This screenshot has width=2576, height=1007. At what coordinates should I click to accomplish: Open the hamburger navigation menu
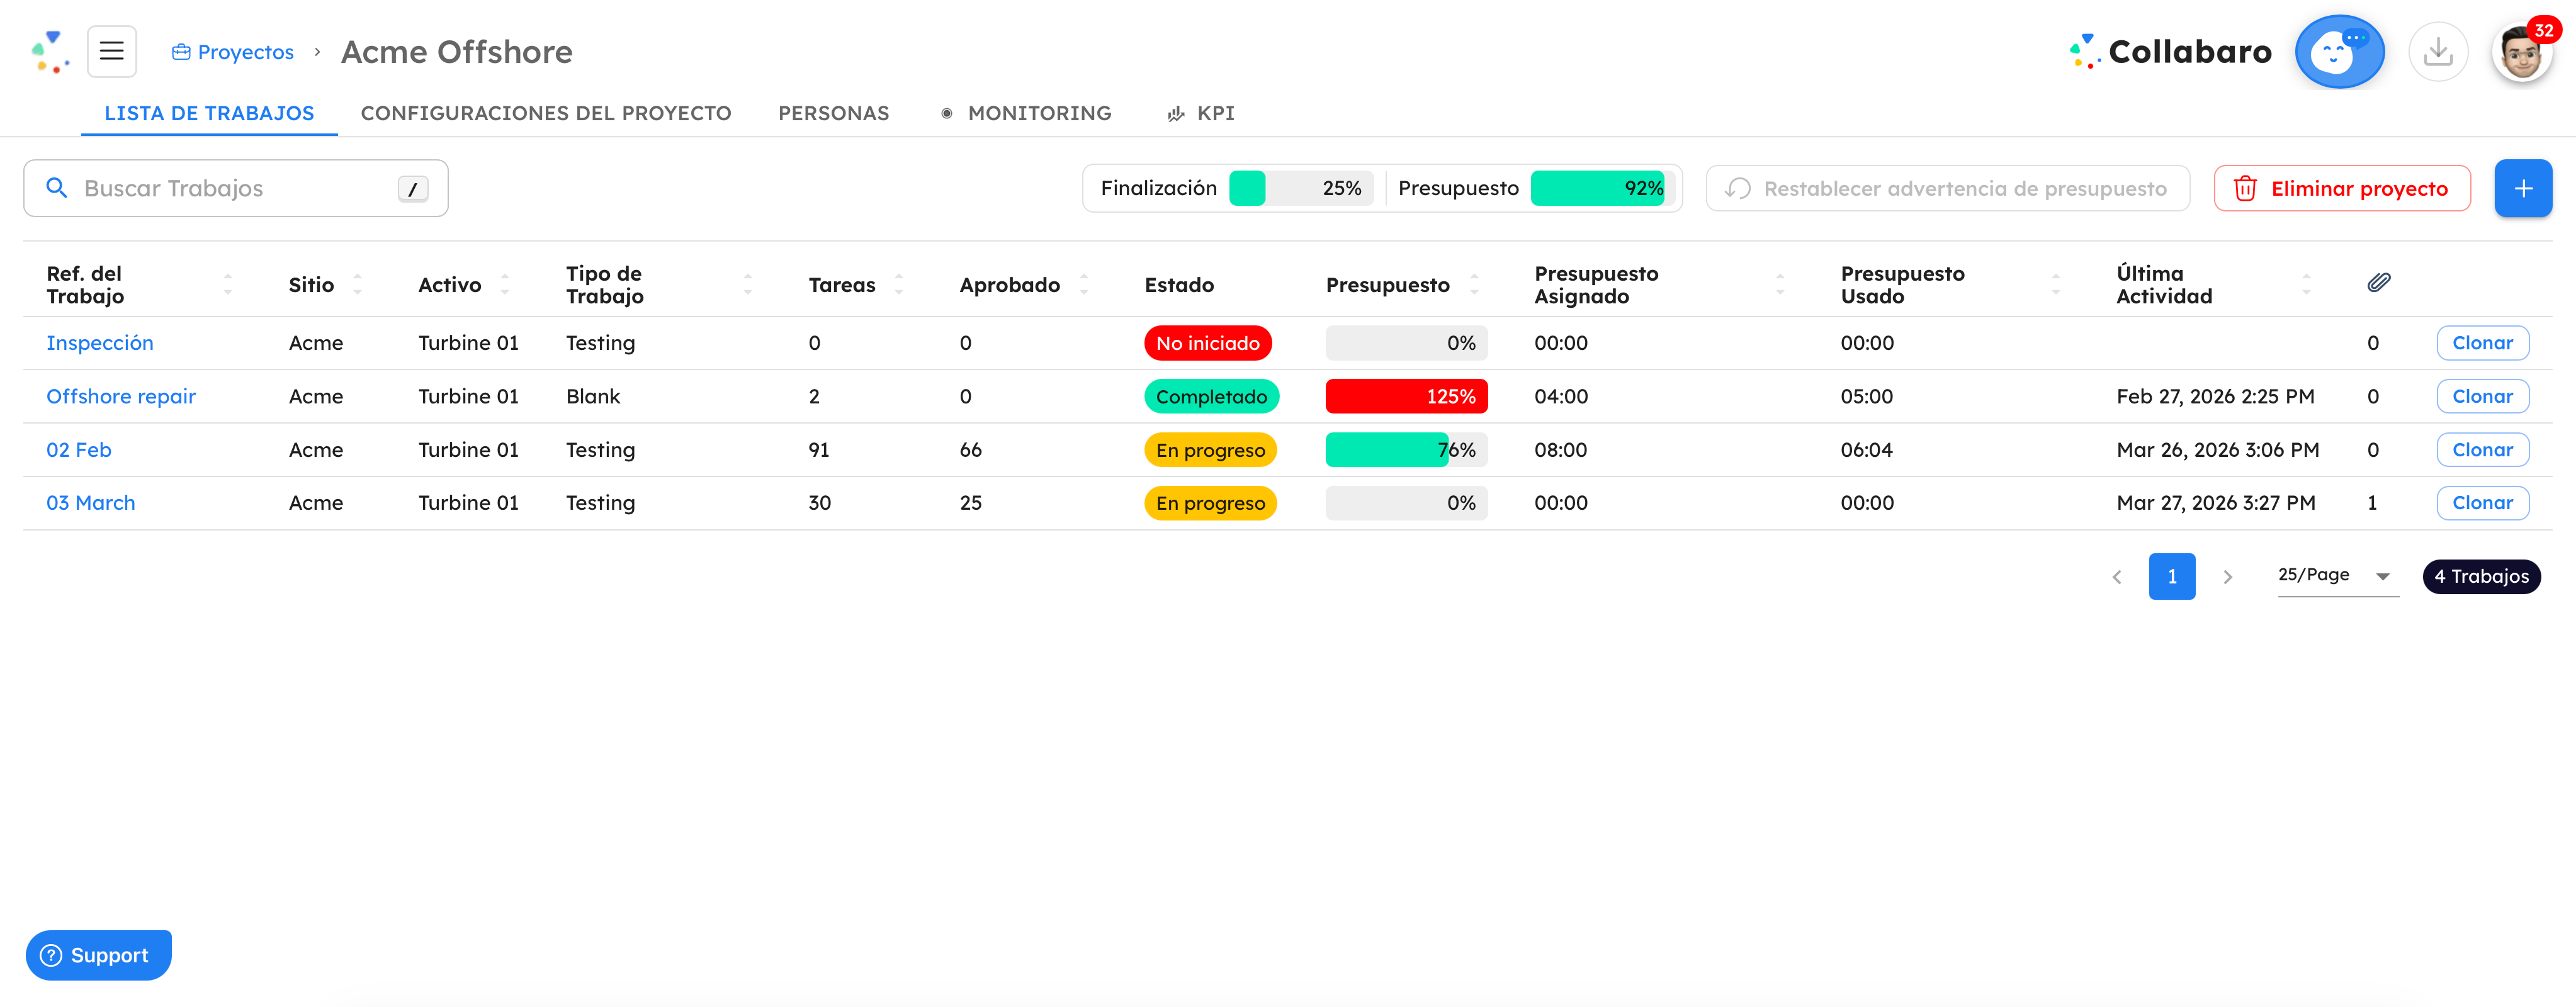tap(111, 51)
